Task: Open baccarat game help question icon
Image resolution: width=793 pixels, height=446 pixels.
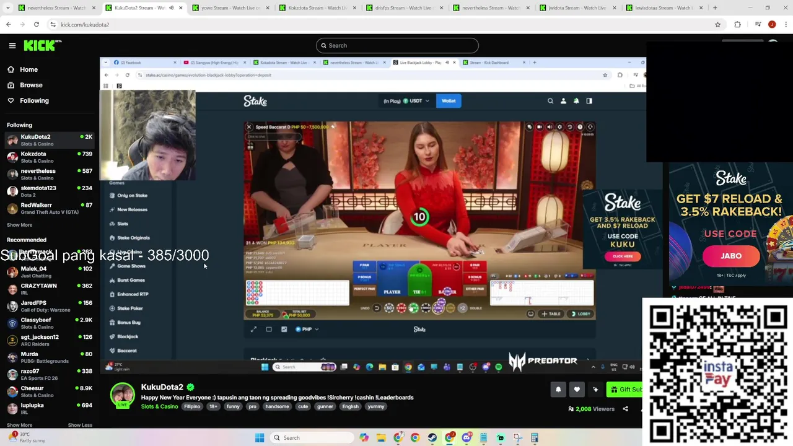Action: 580,127
